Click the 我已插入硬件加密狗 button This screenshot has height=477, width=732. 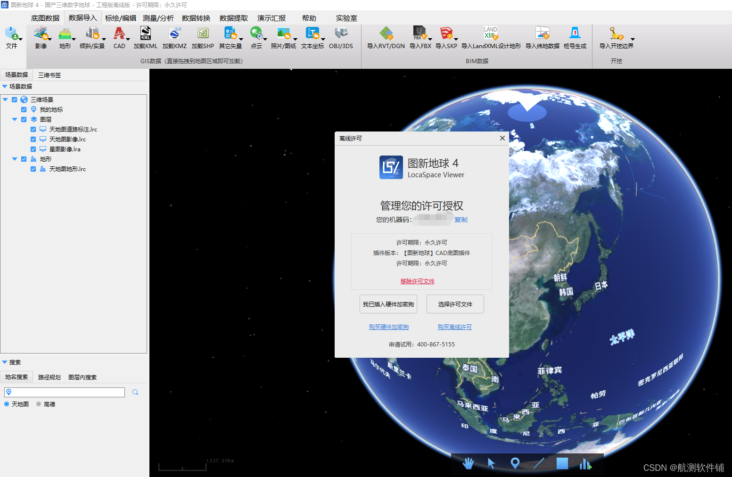[x=388, y=304]
